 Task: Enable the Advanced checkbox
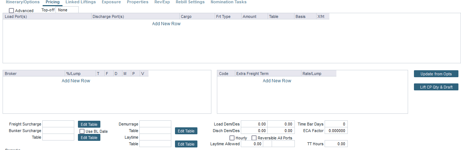pyautogui.click(x=12, y=11)
